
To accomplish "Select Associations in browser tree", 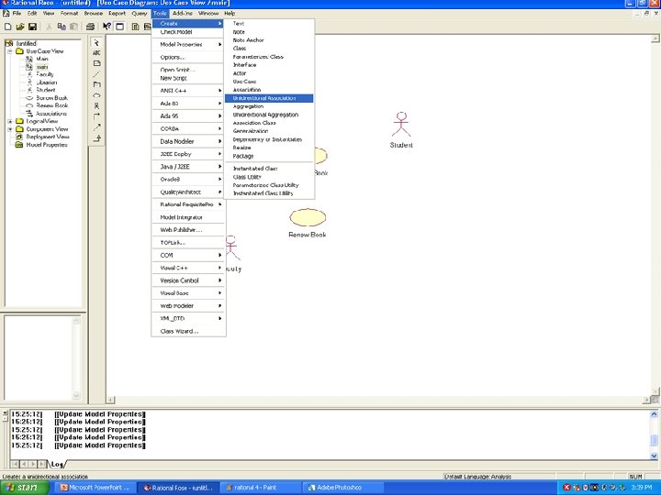I will (x=51, y=114).
